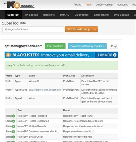The width and height of the screenshot is (136, 142).
Task: Open Tools in top navigation
Action: pos(88,5)
